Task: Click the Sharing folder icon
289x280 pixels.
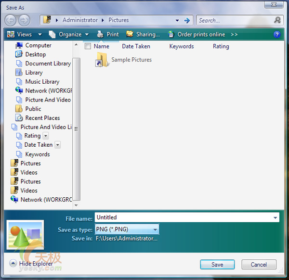Action: [x=130, y=34]
